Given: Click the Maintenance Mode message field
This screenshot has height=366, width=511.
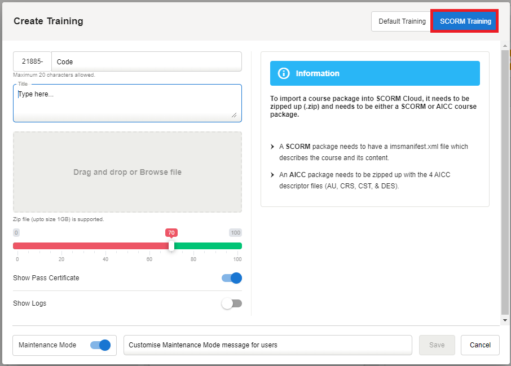Looking at the screenshot, I should pyautogui.click(x=267, y=345).
